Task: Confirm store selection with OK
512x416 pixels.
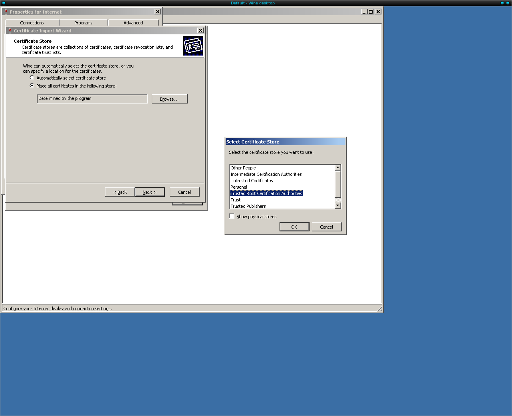Action: click(294, 227)
